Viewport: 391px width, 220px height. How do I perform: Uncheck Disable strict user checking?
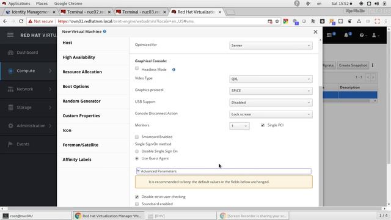[137, 197]
